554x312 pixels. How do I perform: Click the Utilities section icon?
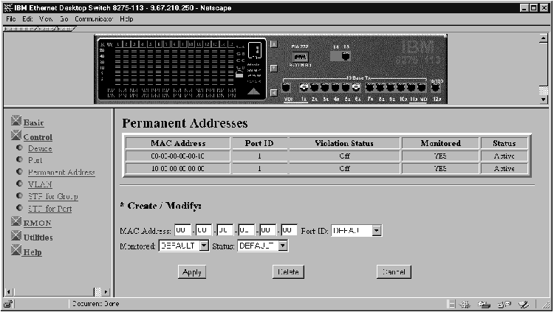[16, 237]
